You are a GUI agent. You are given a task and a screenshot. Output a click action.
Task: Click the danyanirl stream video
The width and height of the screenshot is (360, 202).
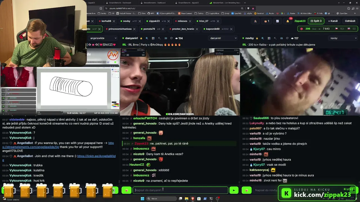pyautogui.click(x=180, y=82)
